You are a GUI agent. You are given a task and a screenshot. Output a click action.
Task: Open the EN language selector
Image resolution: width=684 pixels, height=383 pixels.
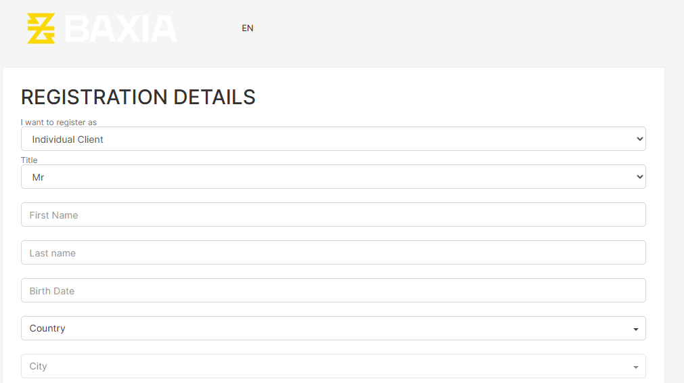[248, 28]
